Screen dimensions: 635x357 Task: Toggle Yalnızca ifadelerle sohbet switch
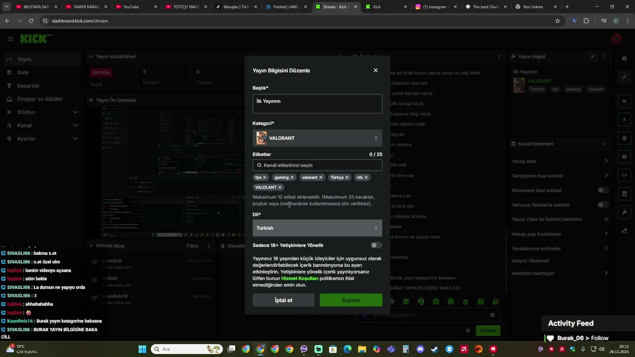pos(603,205)
